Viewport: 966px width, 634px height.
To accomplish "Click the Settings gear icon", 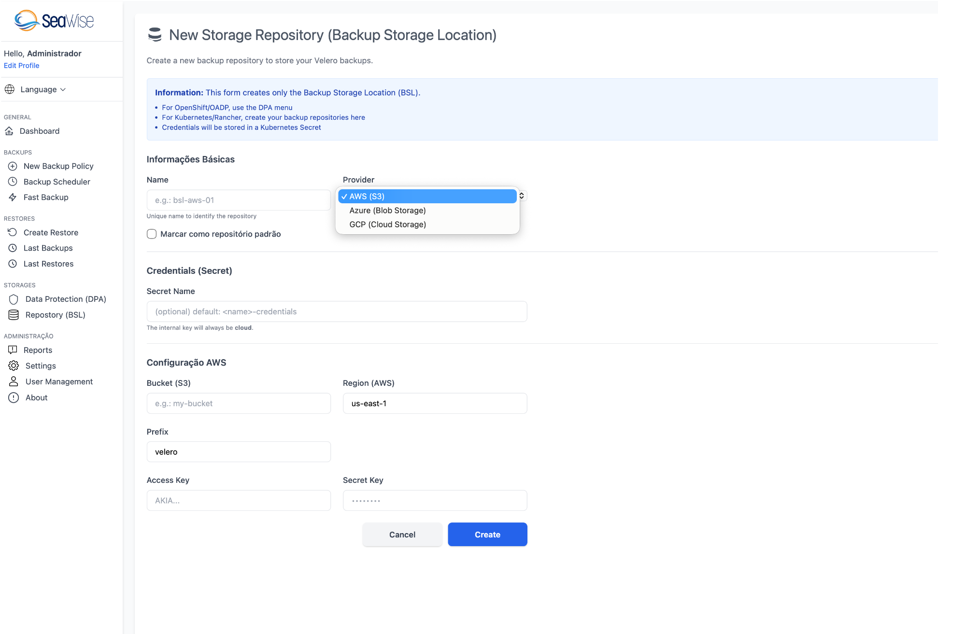I will (x=14, y=366).
